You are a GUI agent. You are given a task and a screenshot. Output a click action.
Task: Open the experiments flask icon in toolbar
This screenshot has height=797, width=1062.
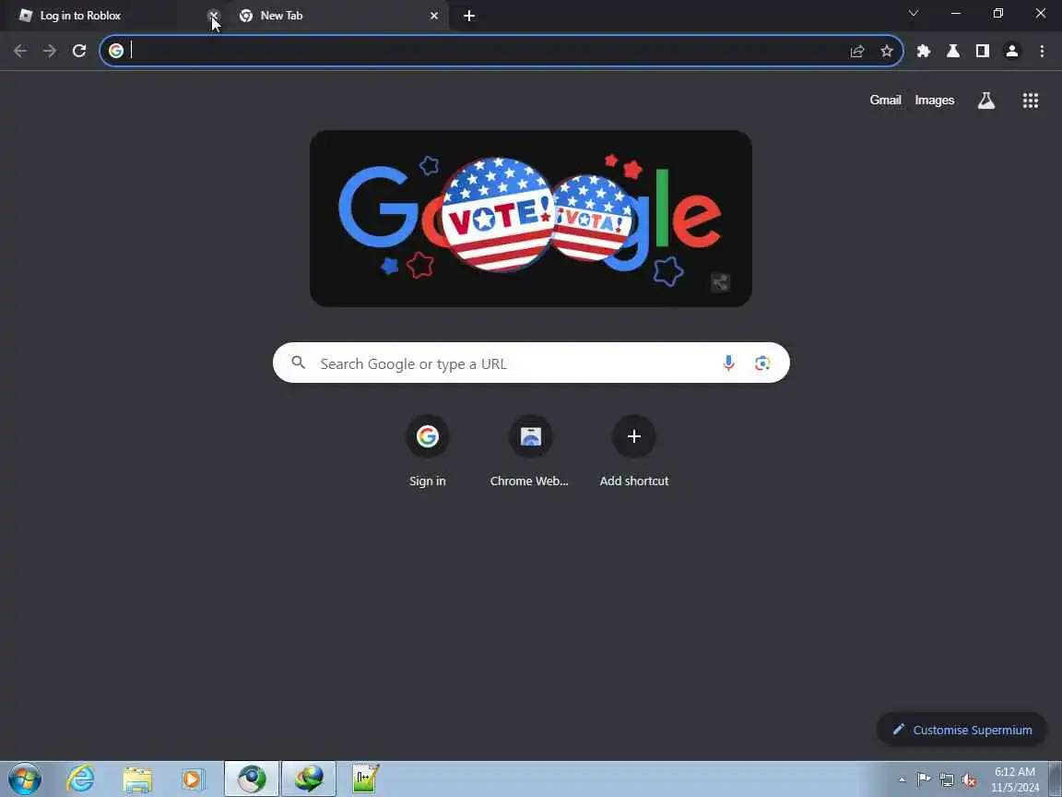(x=953, y=51)
